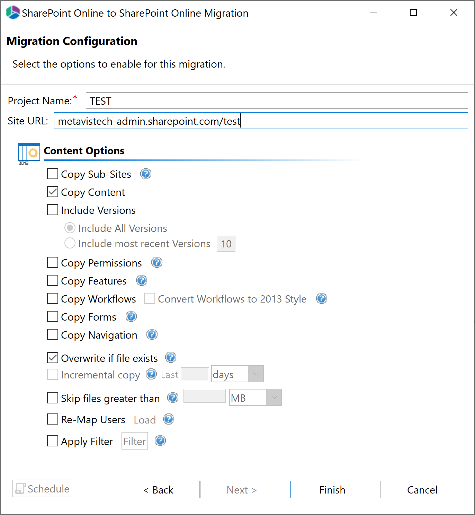The image size is (475, 515).
Task: Open help for Copy Navigation
Action: (152, 334)
